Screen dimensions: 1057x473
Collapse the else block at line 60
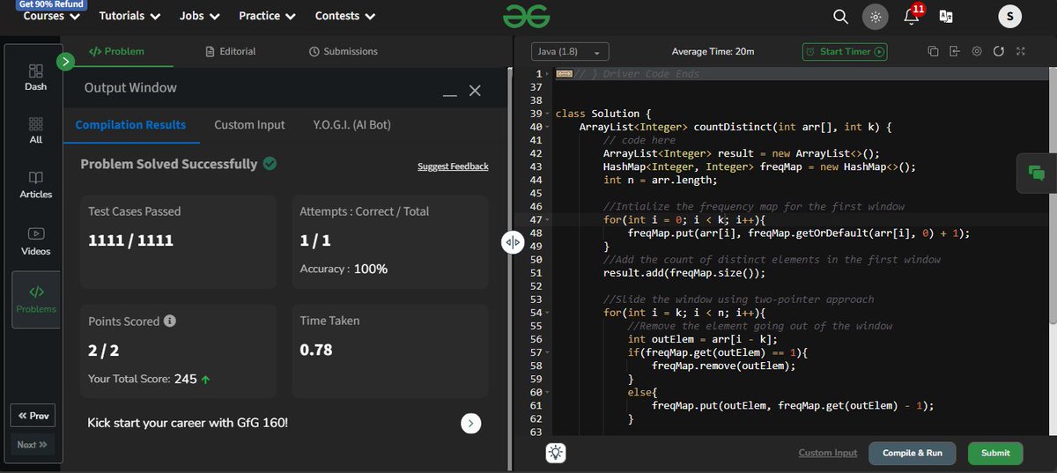click(x=548, y=392)
